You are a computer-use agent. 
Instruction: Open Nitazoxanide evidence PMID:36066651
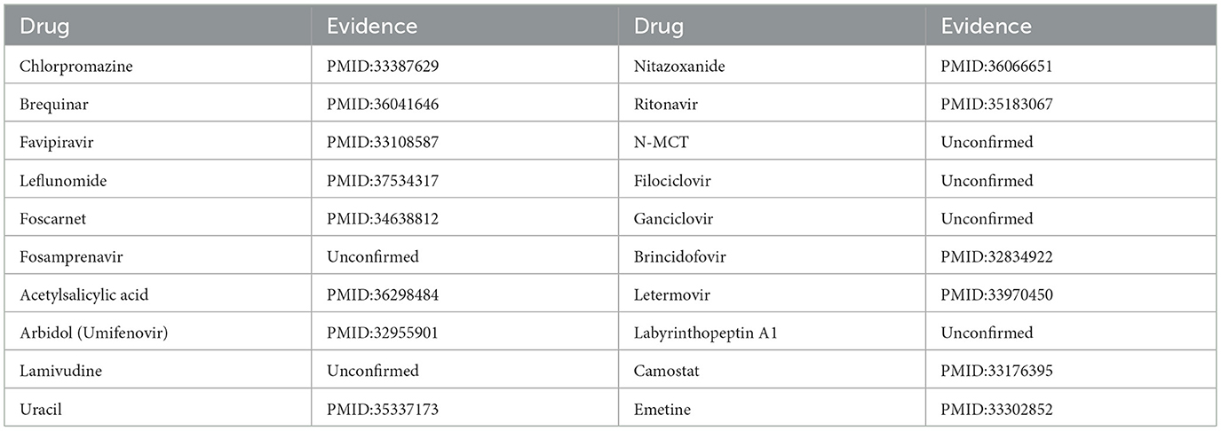point(998,67)
